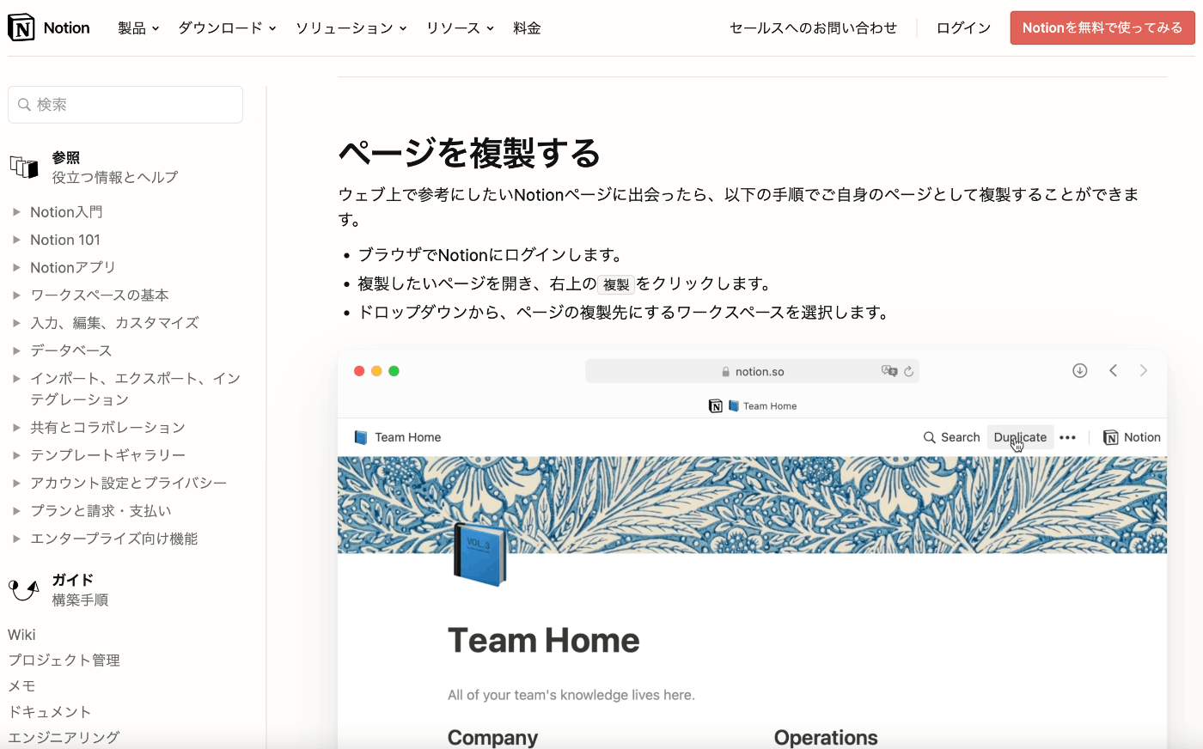Image resolution: width=1203 pixels, height=749 pixels.
Task: Expand the Notion入門 section arrow
Action: tap(16, 212)
